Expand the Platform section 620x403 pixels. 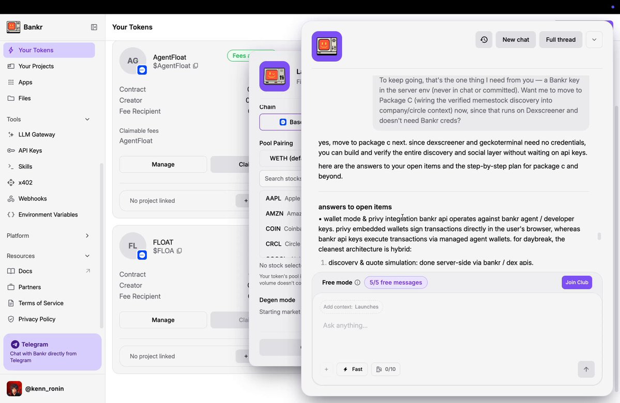[87, 236]
